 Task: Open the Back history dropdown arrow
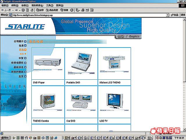click(x=13, y=10)
